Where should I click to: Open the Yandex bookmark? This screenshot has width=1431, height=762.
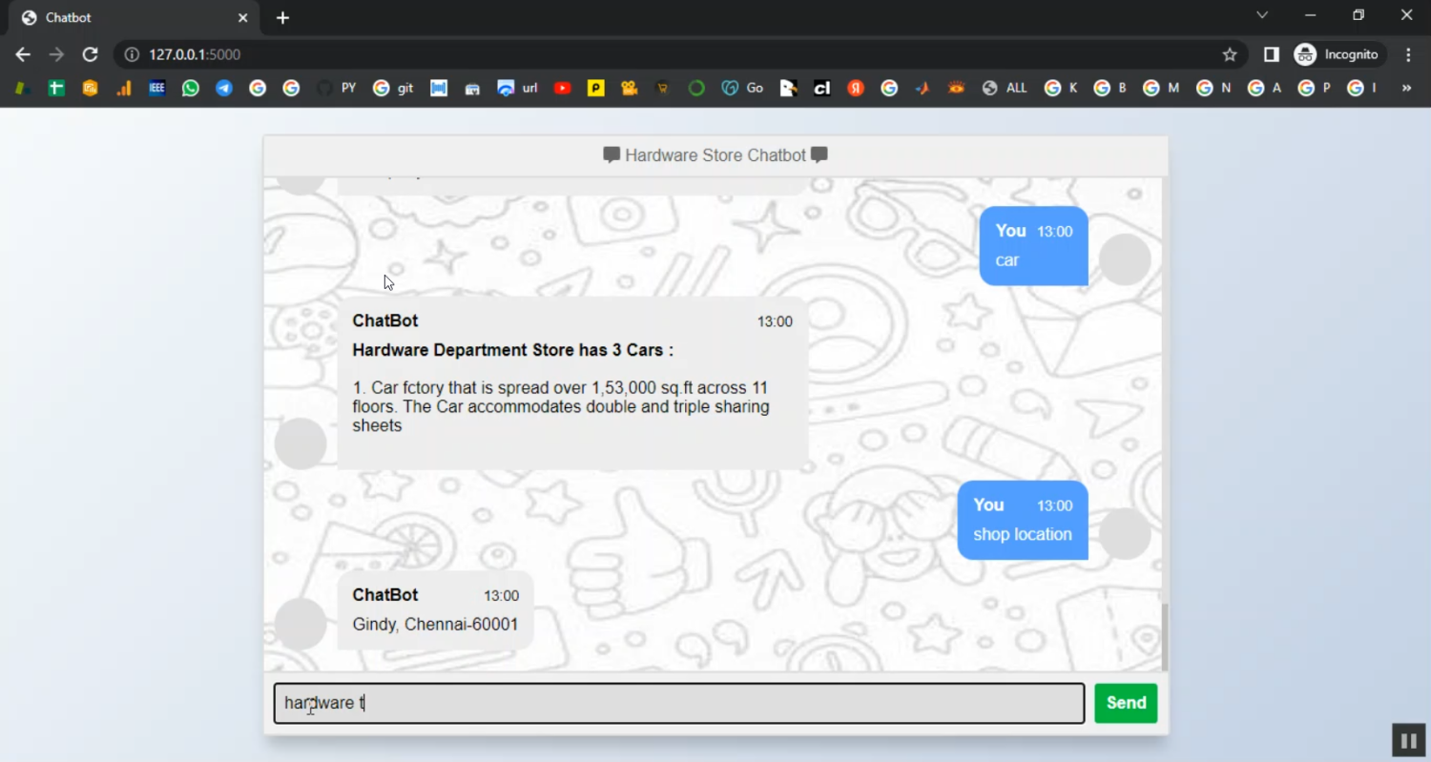point(856,88)
